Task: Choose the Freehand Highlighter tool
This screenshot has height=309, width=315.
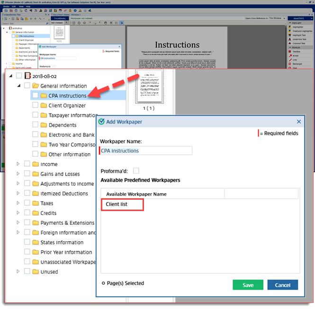Action: pyautogui.click(x=302, y=31)
